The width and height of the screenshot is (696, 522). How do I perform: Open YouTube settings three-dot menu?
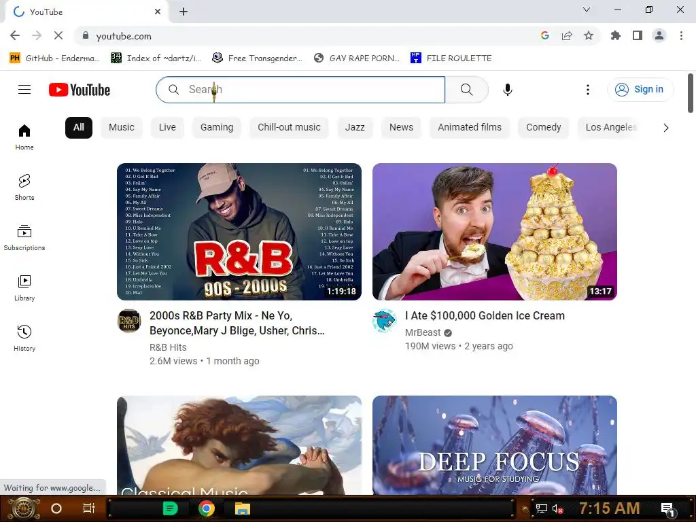click(588, 90)
